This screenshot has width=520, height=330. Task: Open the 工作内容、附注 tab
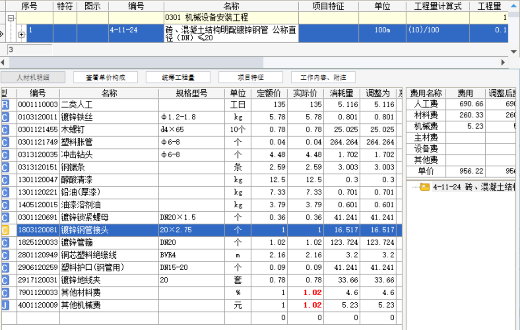323,77
